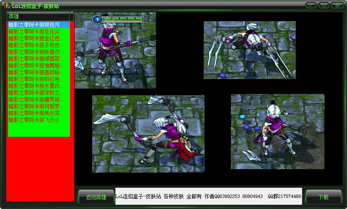The image size is (347, 209).
Task: Select skin 暗影之拳阿卡丽子夜皮
Action: click(x=39, y=45)
